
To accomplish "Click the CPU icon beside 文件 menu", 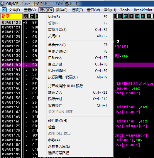I will tap(4, 10).
